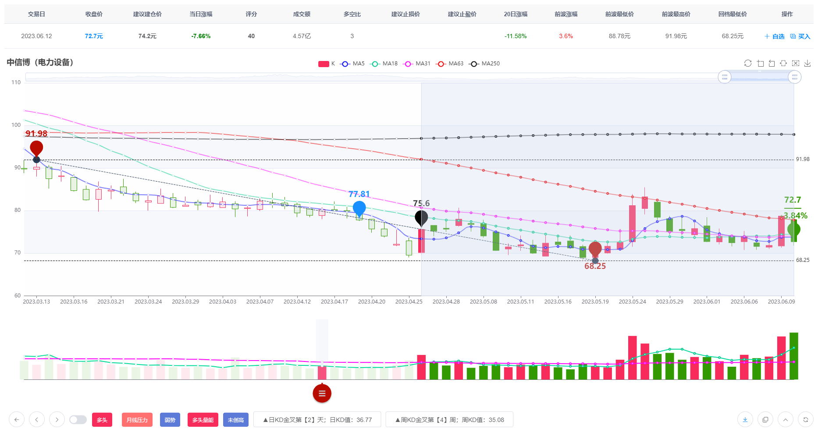This screenshot has height=429, width=818.
Task: Click the 2023.06.12 date cell
Action: tap(36, 36)
